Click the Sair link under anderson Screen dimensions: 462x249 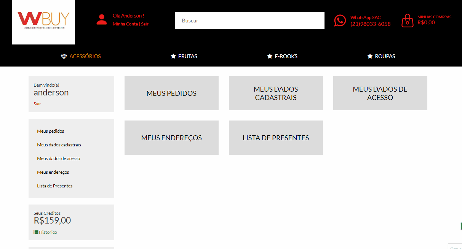point(37,104)
